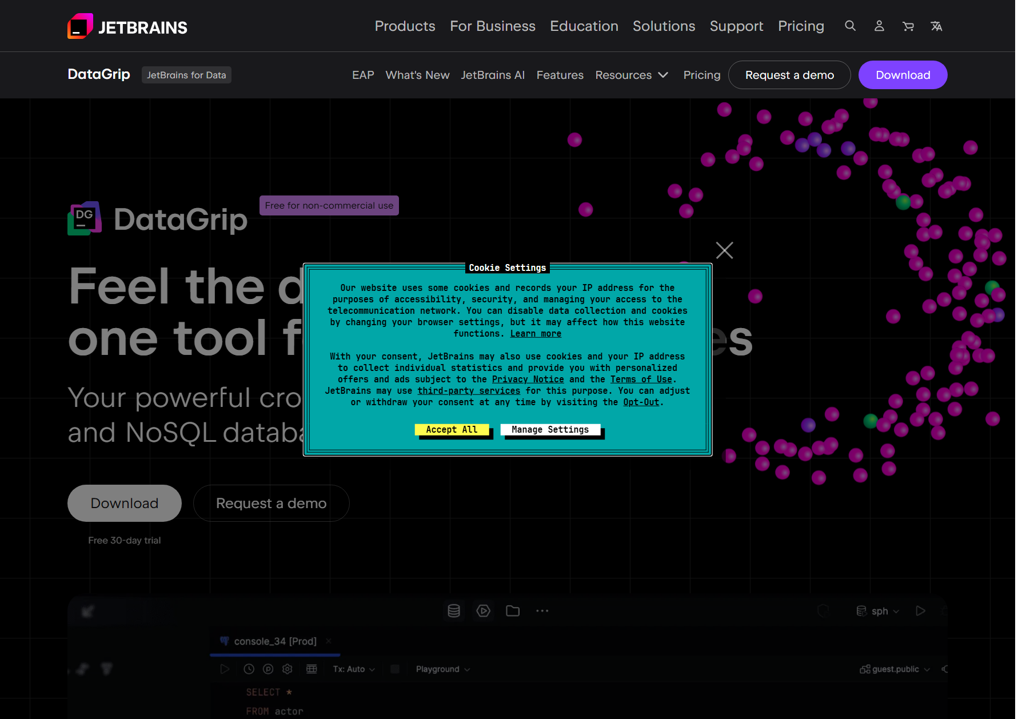Open the user account icon
Viewport: 1026px width, 719px height.
(879, 26)
